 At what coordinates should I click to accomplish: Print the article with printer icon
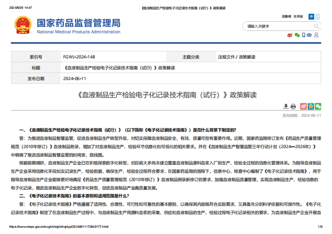pyautogui.click(x=293, y=106)
